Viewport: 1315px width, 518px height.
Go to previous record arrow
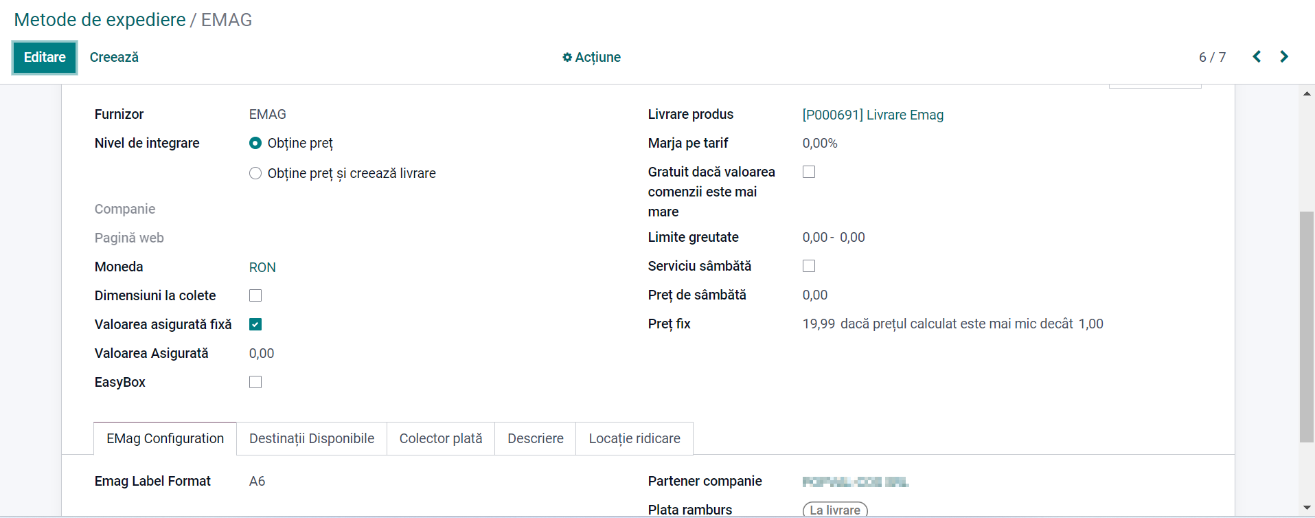tap(1257, 56)
